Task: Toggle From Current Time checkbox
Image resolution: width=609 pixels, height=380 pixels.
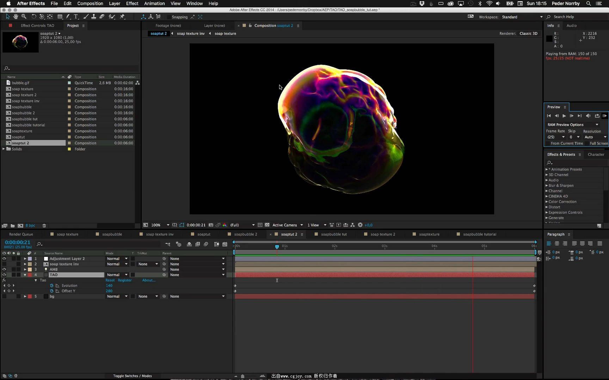Action: point(548,143)
